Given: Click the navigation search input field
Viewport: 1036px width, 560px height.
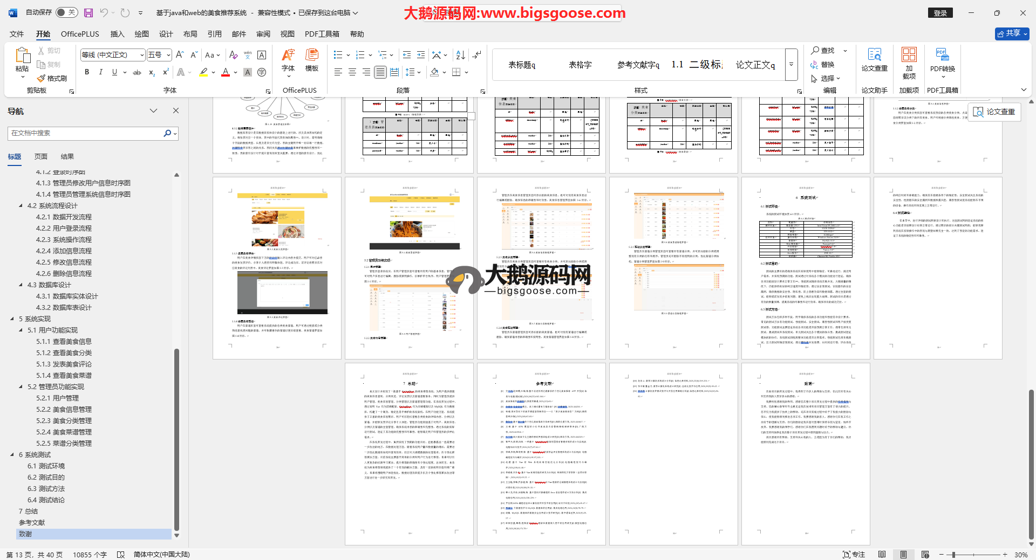Looking at the screenshot, I should tap(86, 133).
